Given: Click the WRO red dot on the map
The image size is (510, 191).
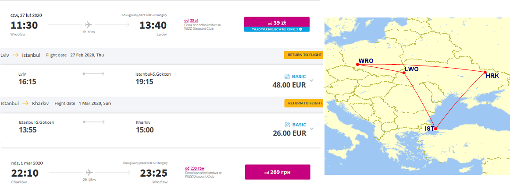Looking at the screenshot, I should pos(357,65).
